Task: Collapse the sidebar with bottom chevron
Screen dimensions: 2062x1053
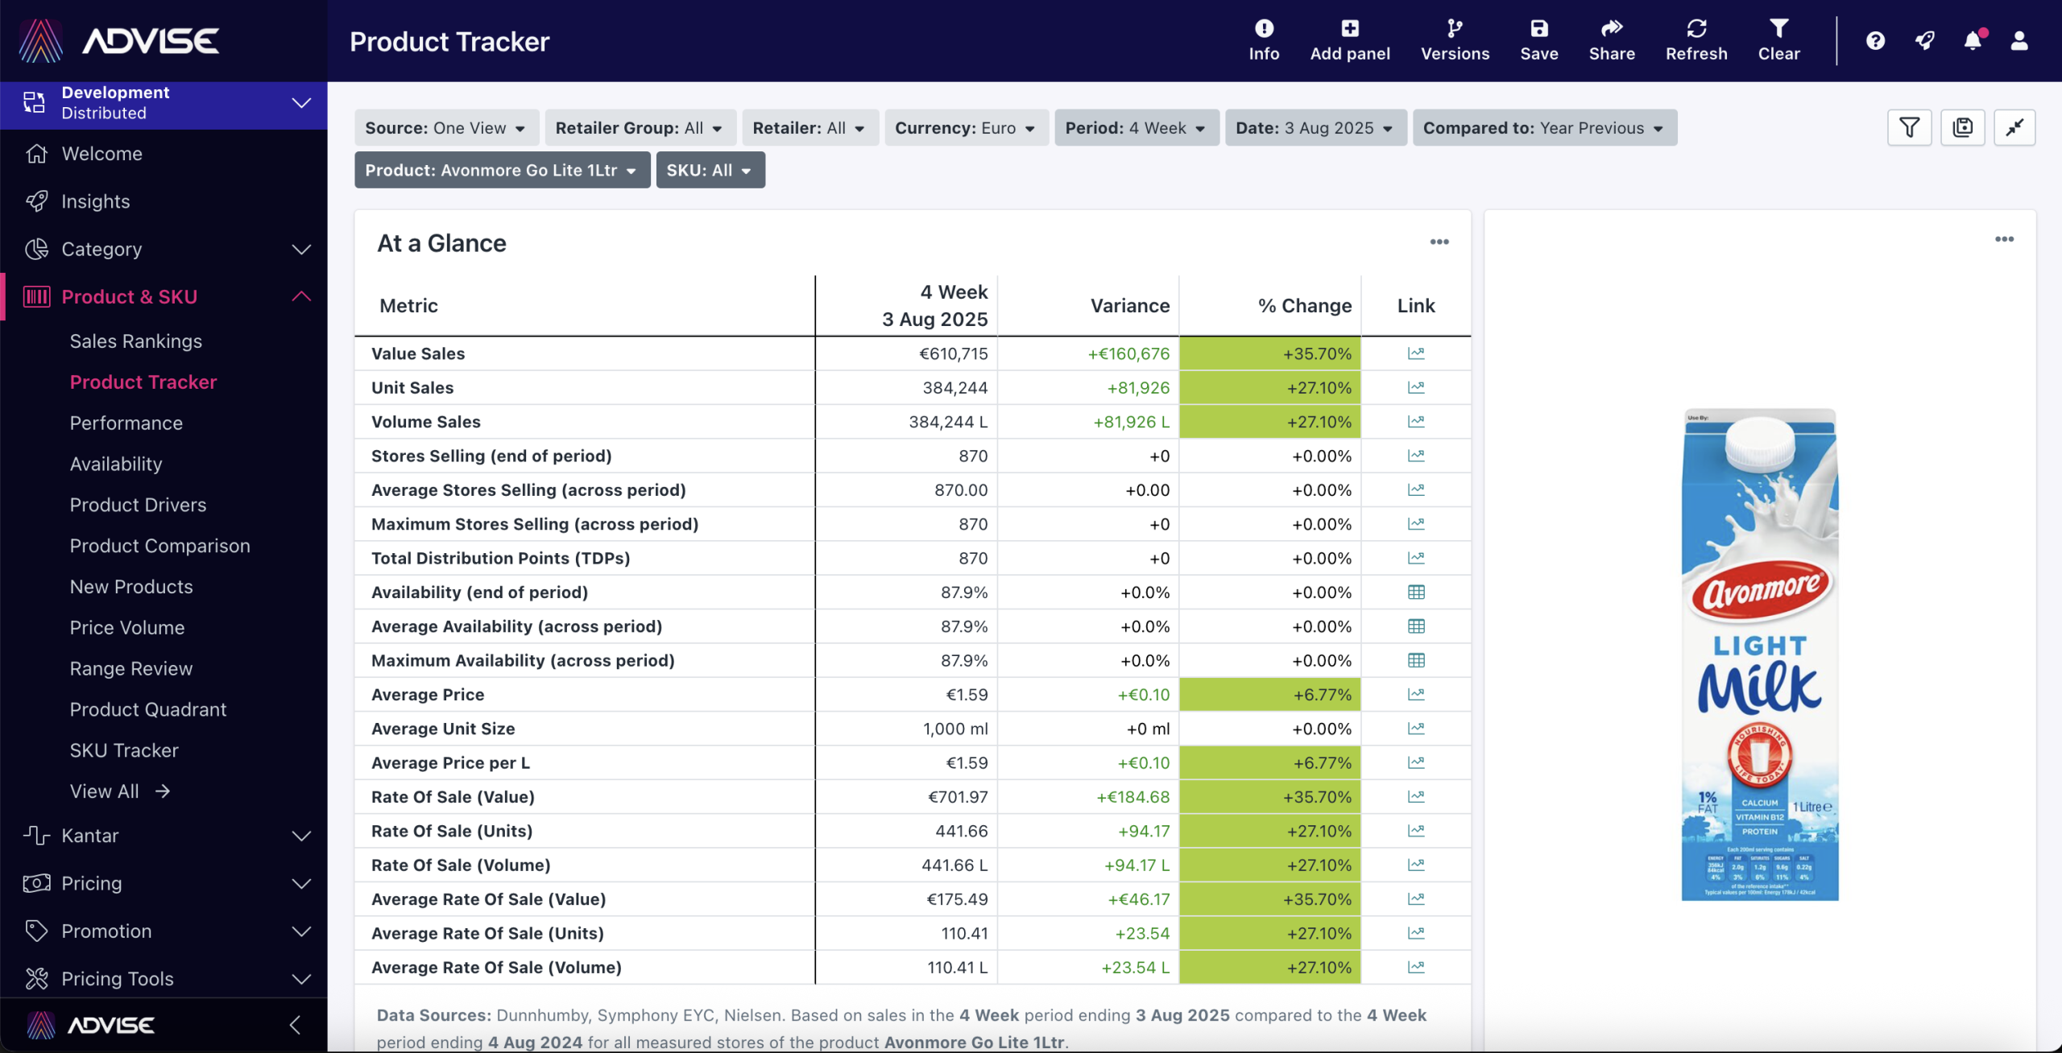Action: point(295,1025)
